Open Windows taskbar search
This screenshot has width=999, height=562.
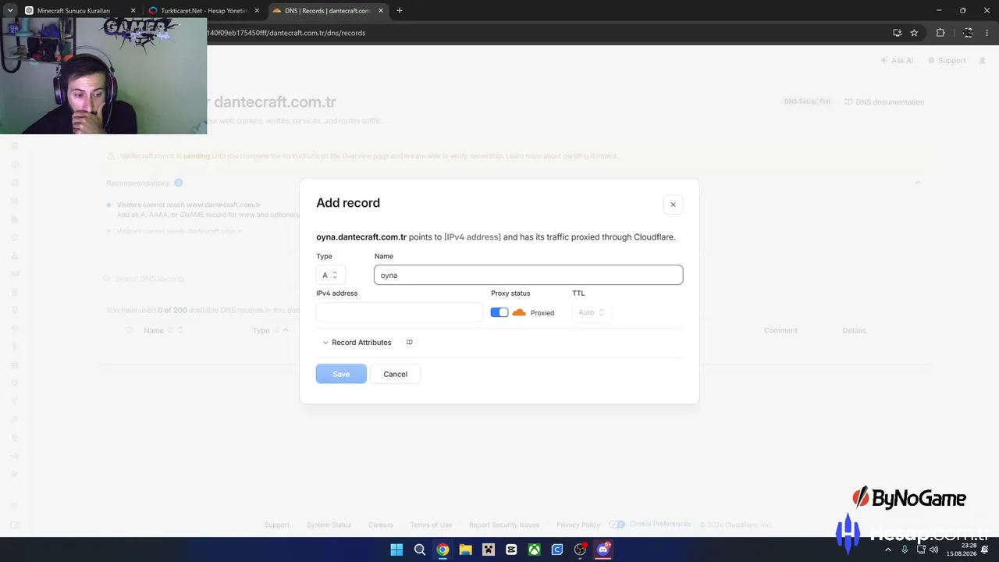tap(419, 550)
